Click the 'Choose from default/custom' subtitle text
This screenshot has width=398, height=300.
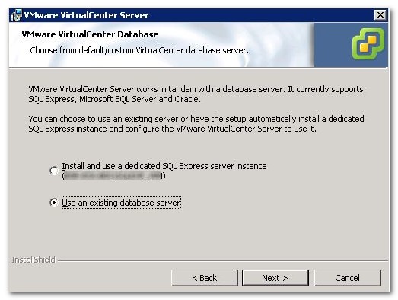point(139,50)
